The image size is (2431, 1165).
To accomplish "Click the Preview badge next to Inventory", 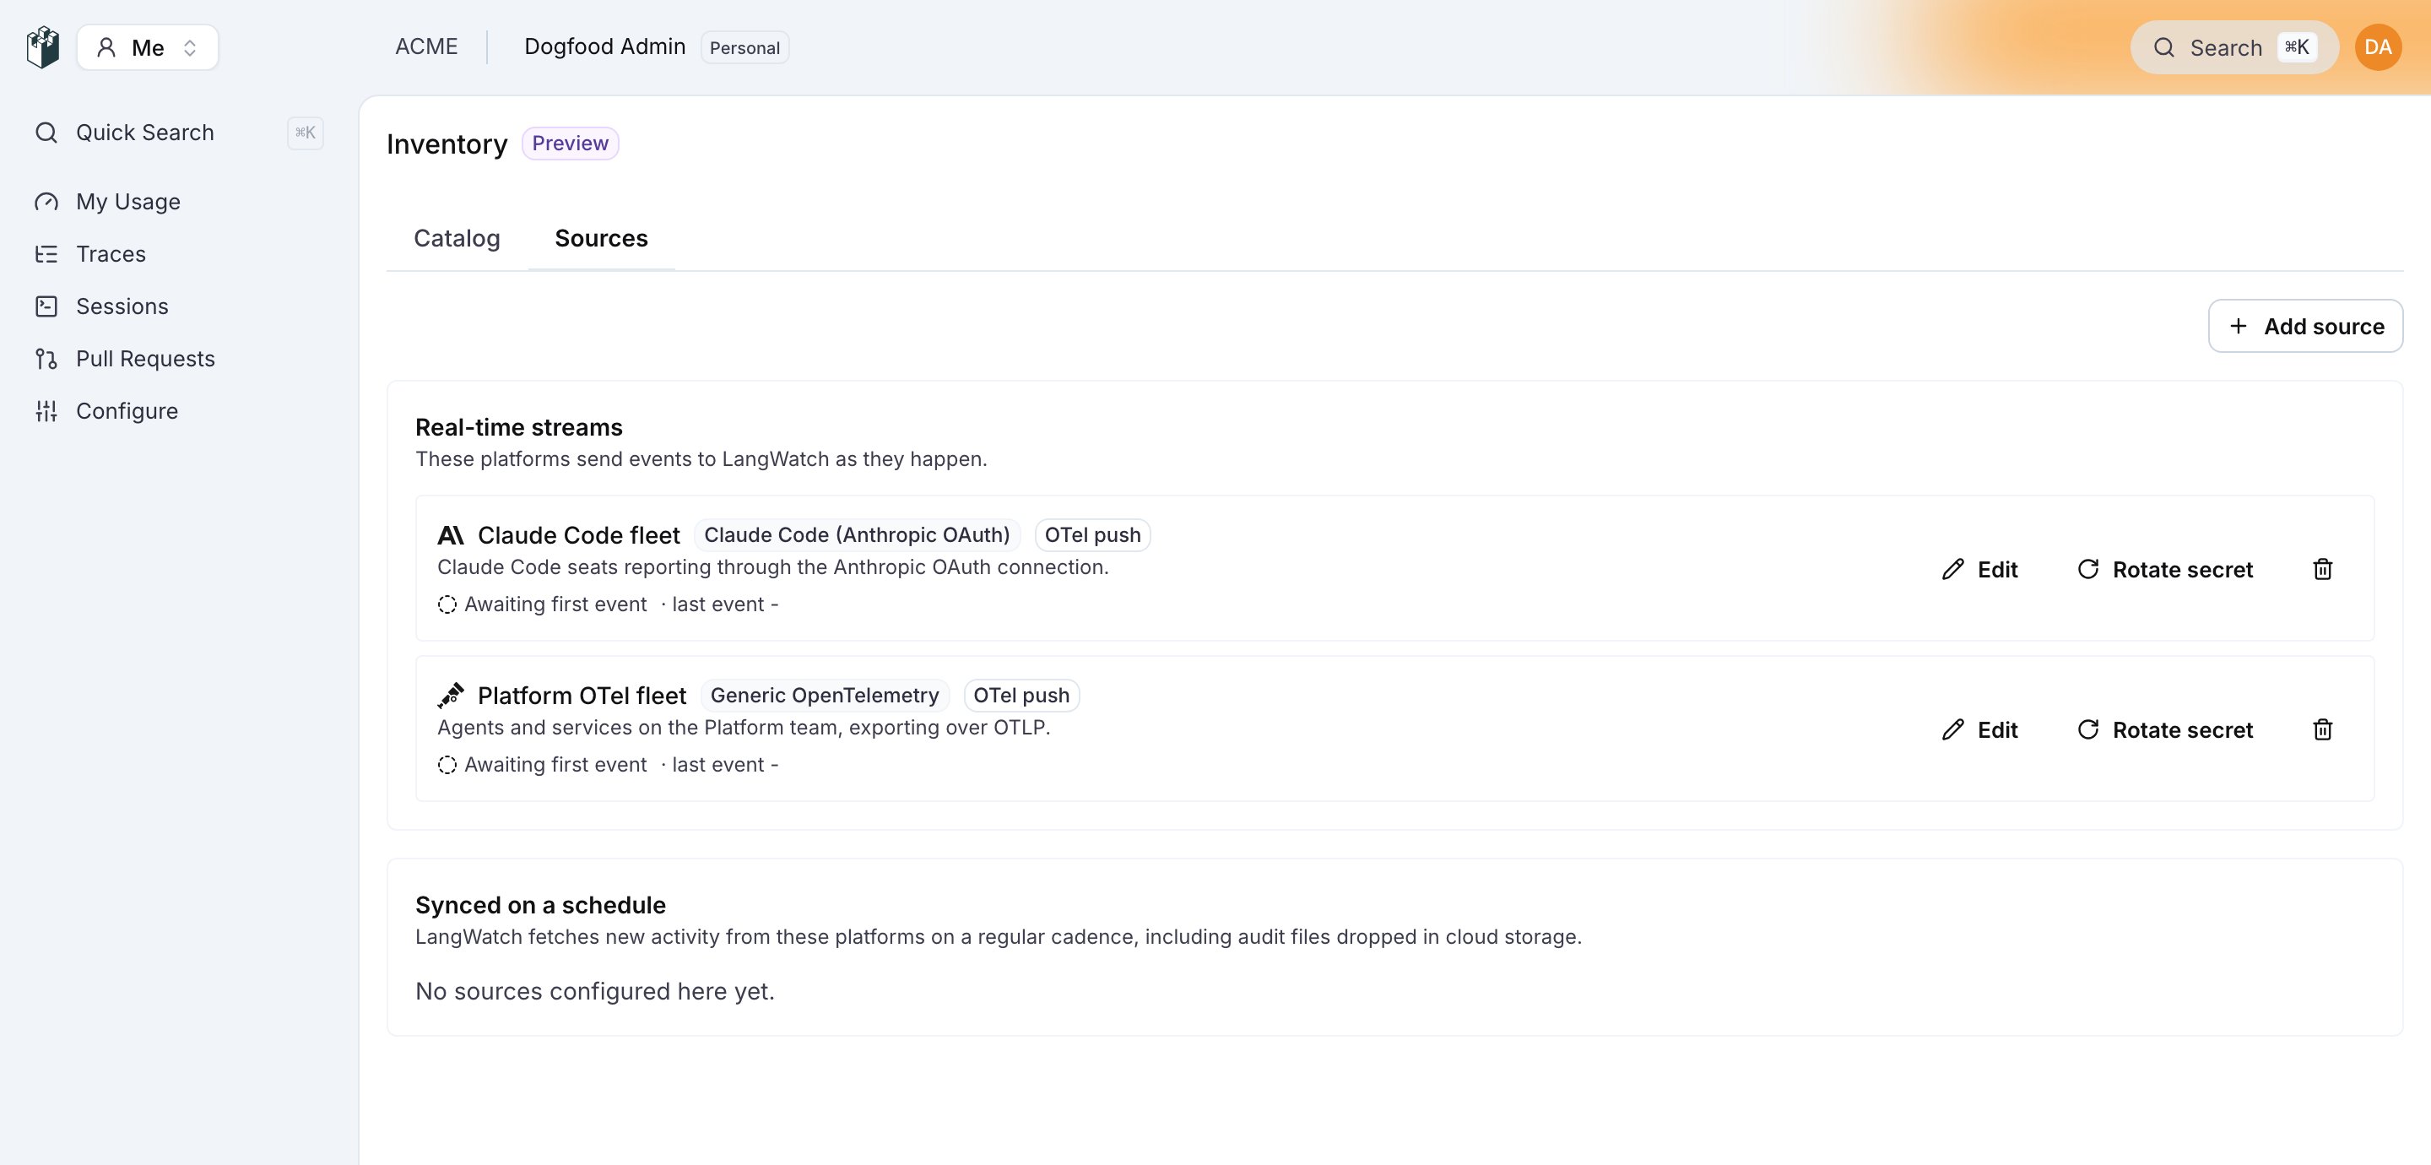I will 570,144.
